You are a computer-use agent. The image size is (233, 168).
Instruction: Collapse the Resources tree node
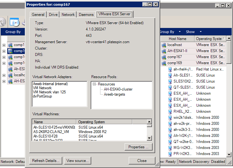click(x=94, y=84)
